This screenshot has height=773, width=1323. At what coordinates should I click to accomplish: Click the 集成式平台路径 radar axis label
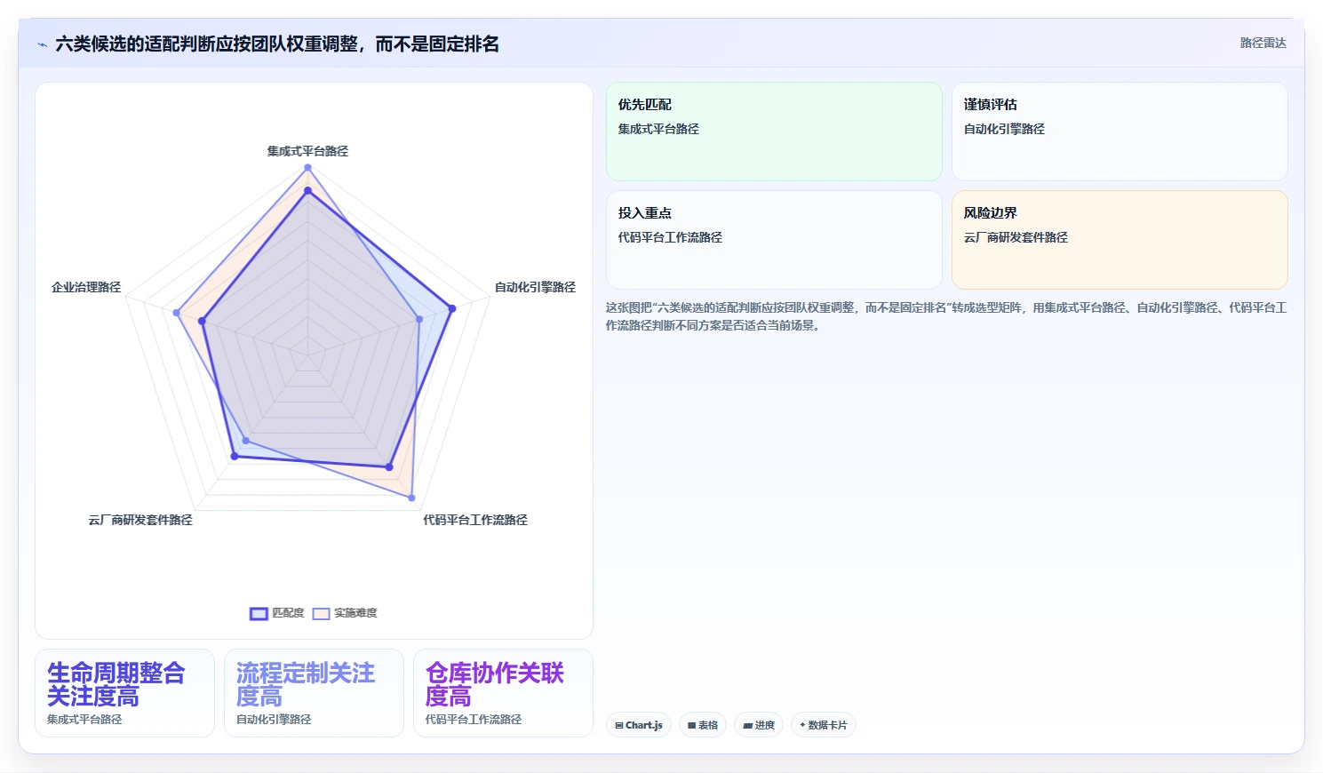click(x=307, y=151)
